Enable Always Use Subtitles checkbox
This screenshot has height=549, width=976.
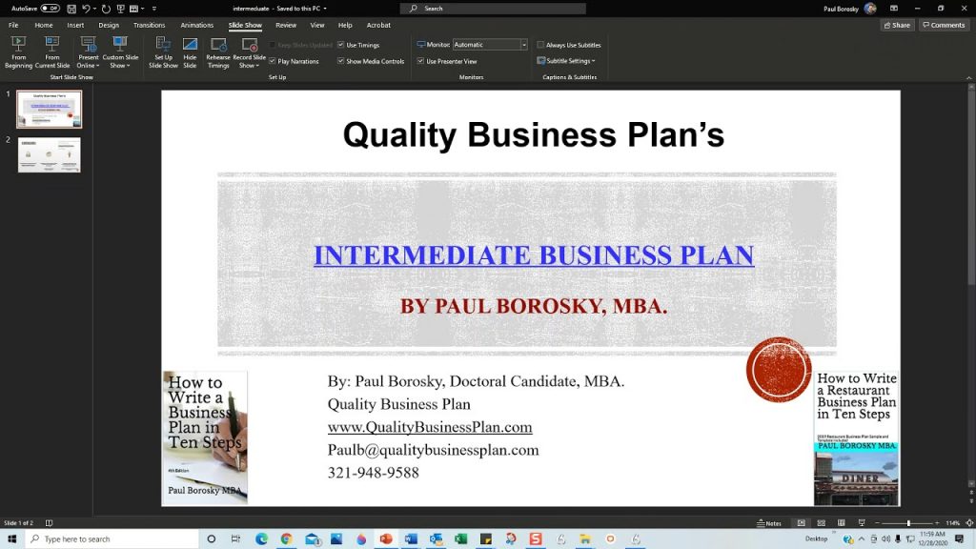(x=540, y=45)
